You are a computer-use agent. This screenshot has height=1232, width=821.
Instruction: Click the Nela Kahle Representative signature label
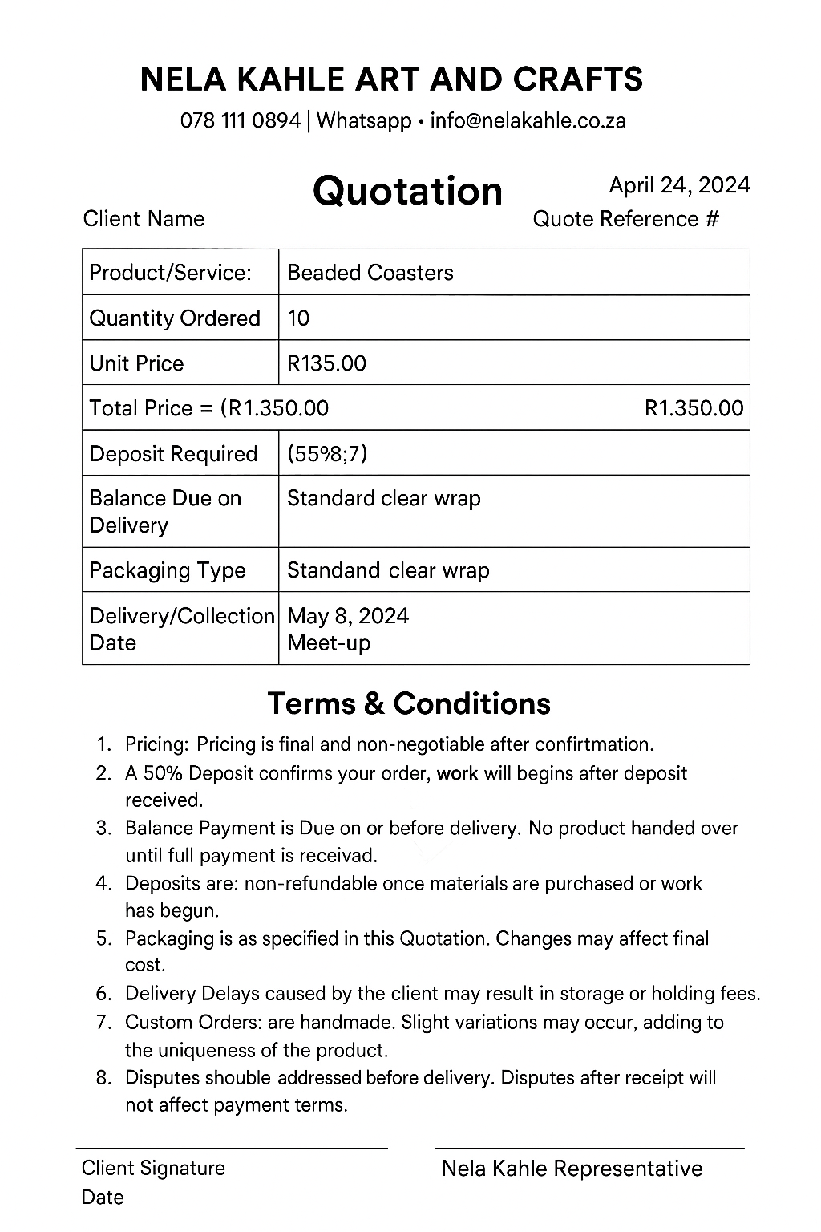click(572, 1169)
